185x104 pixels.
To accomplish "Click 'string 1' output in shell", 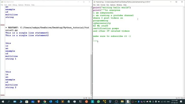I will (11, 59).
